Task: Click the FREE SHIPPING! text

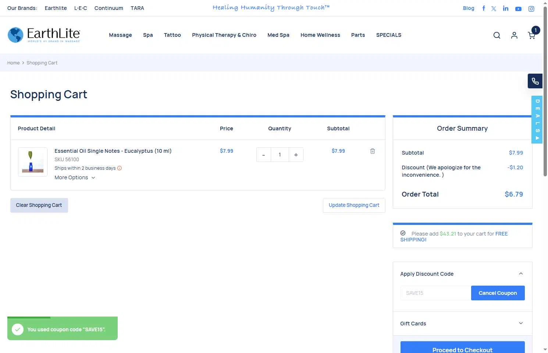Action: [x=454, y=237]
